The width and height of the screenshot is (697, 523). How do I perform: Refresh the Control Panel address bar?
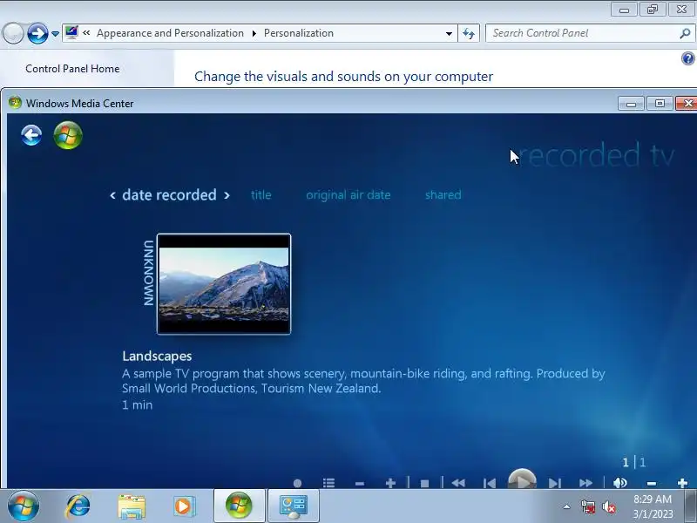(x=469, y=33)
